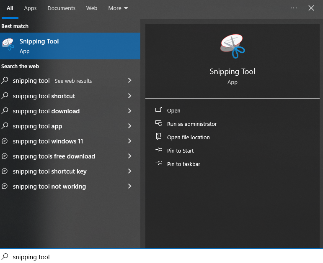The height and width of the screenshot is (263, 323).
Task: Switch to the Documents tab
Action: [x=61, y=8]
